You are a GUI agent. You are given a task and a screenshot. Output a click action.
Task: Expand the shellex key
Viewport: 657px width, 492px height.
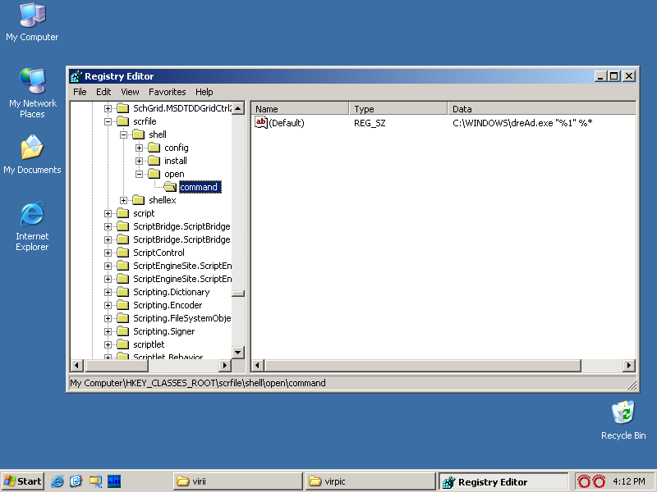tap(123, 200)
